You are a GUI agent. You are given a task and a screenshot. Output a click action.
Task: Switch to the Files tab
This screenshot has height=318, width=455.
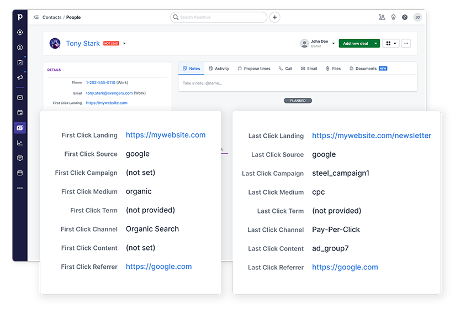click(x=333, y=69)
